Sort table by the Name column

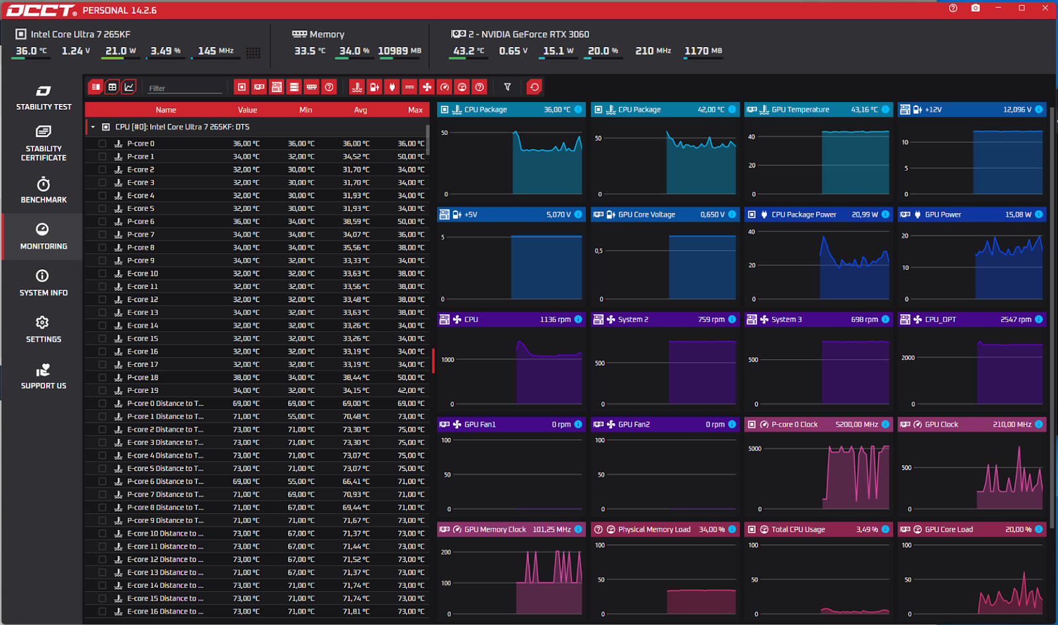[166, 110]
